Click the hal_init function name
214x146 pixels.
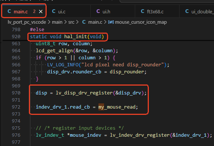[x=76, y=37]
